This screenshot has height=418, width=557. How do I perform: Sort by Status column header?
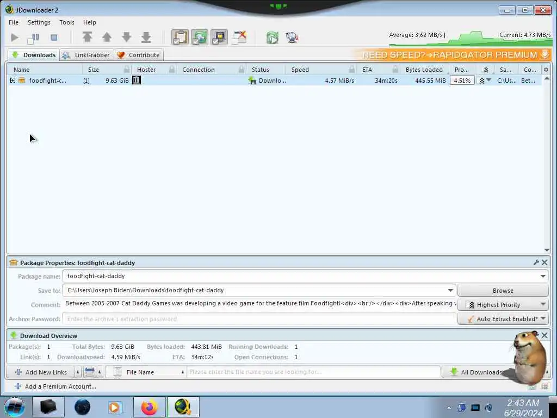pyautogui.click(x=261, y=70)
